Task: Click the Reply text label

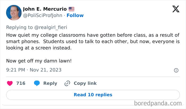Action: [x=50, y=83]
